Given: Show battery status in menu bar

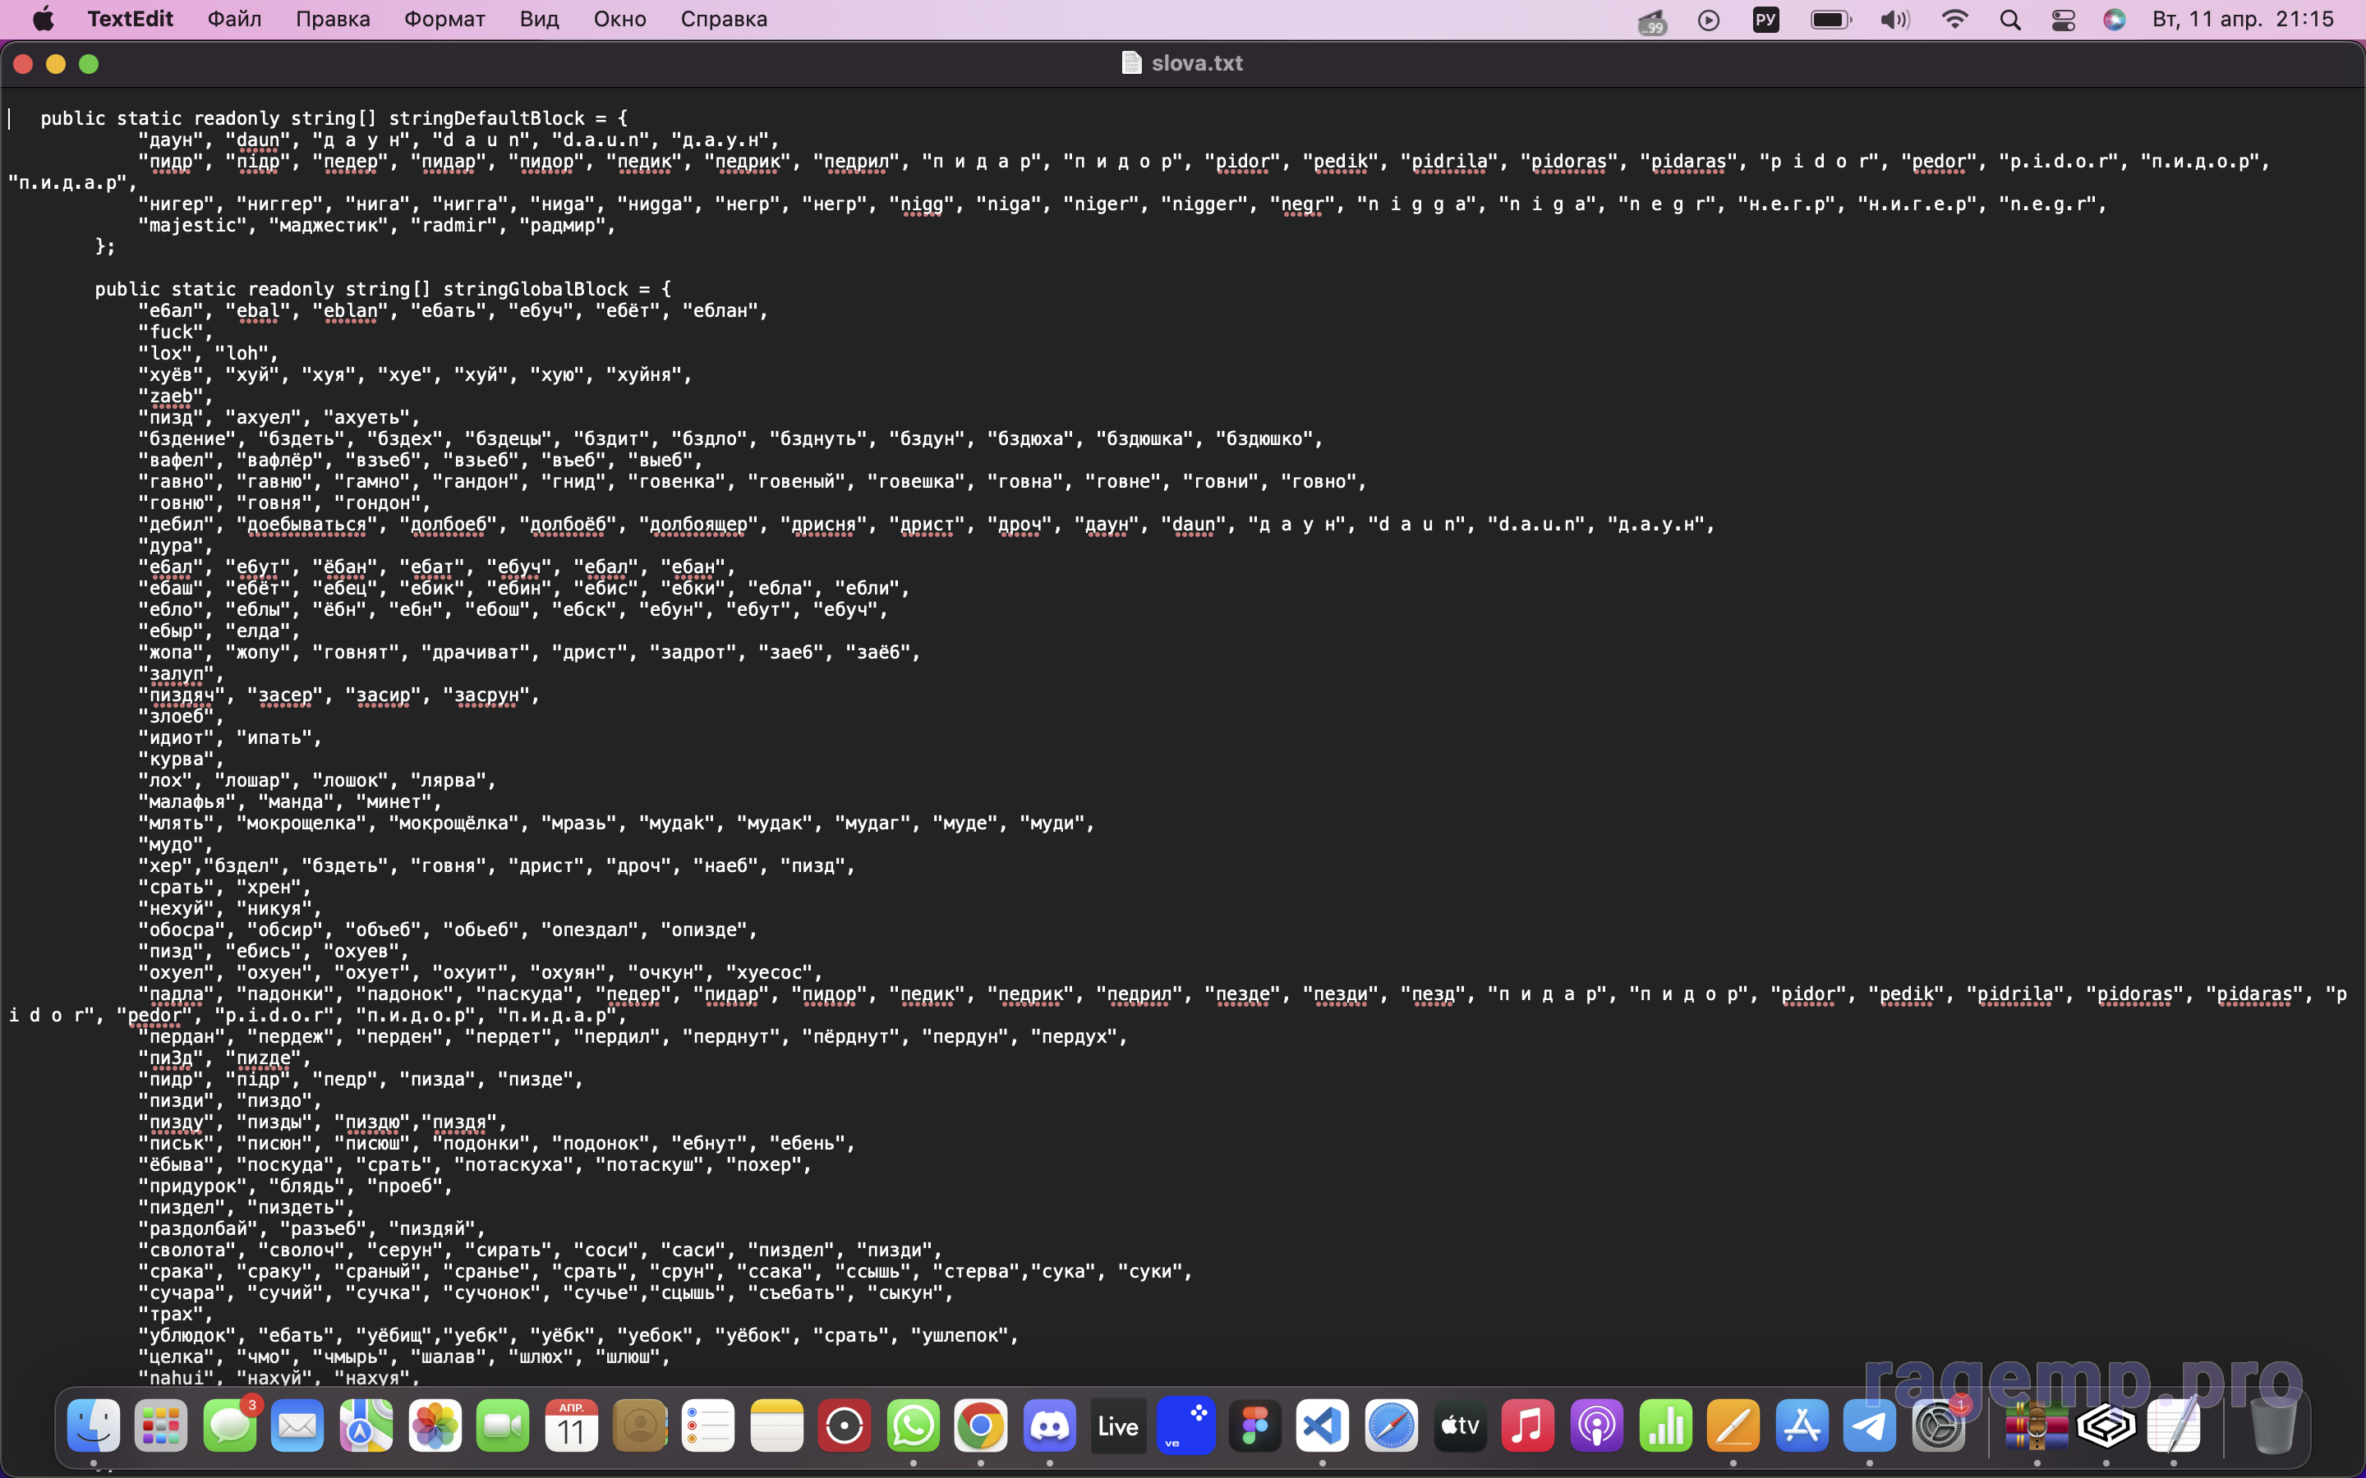Looking at the screenshot, I should (x=1831, y=20).
